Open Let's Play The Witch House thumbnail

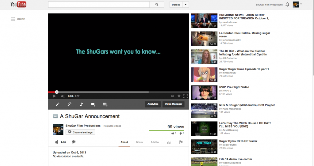(204, 129)
